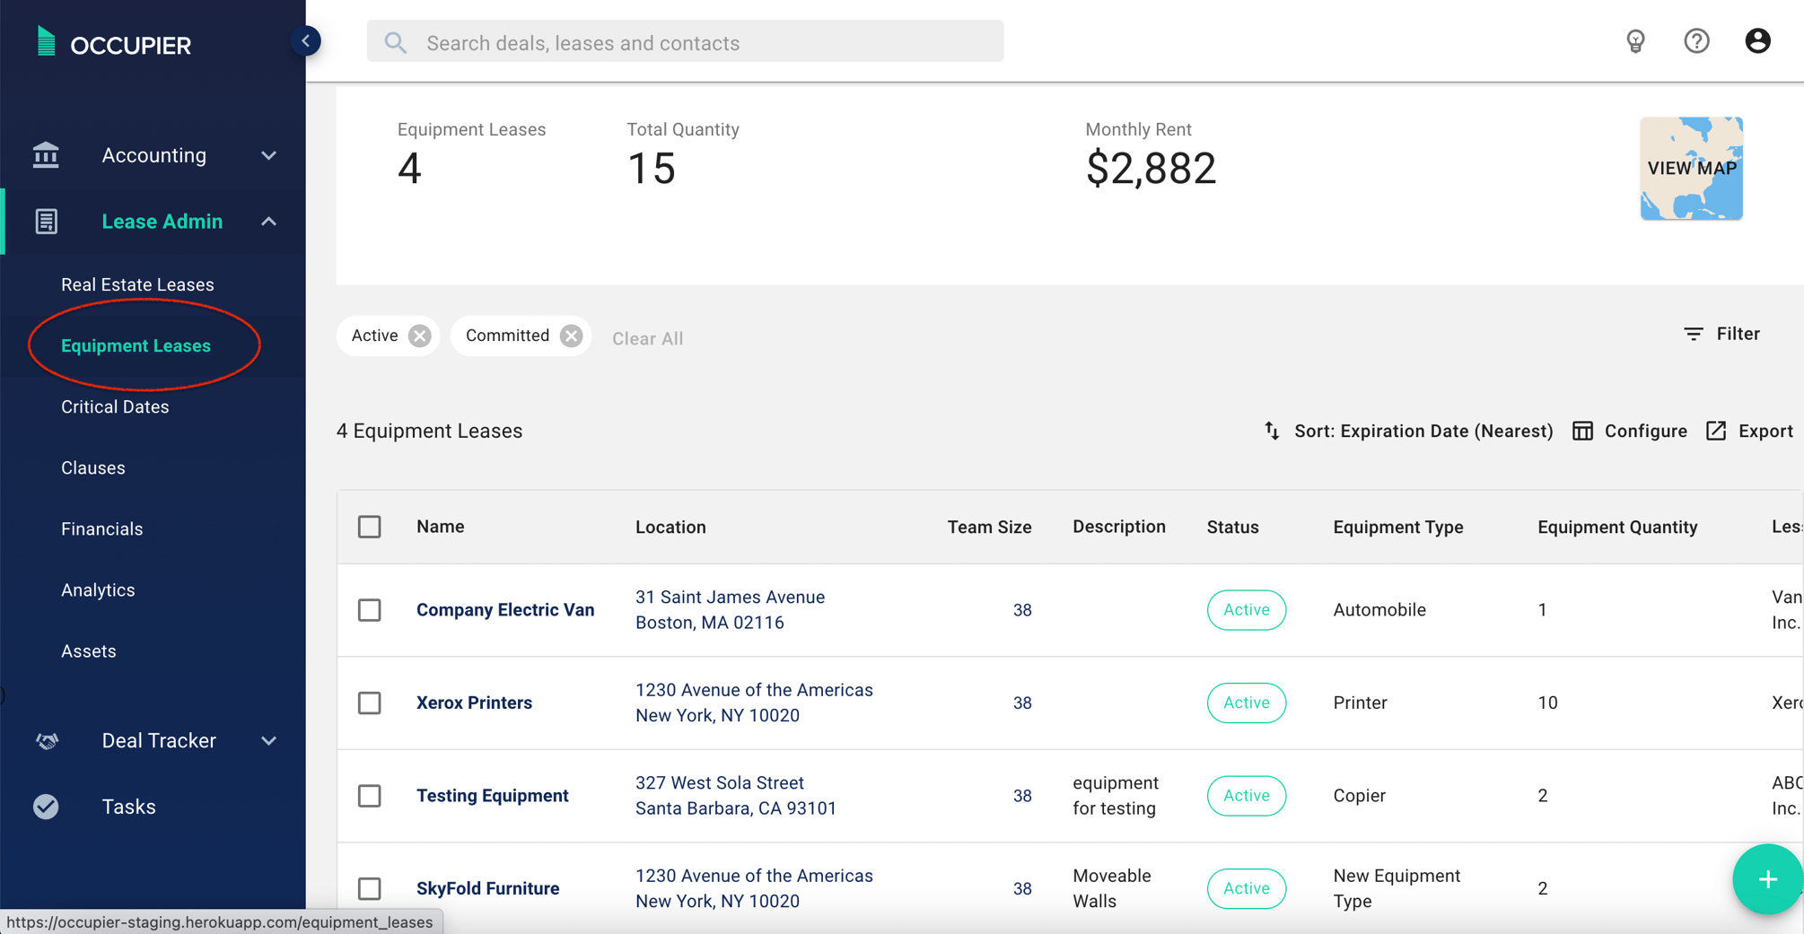
Task: Open the user account profile icon
Action: [1757, 41]
